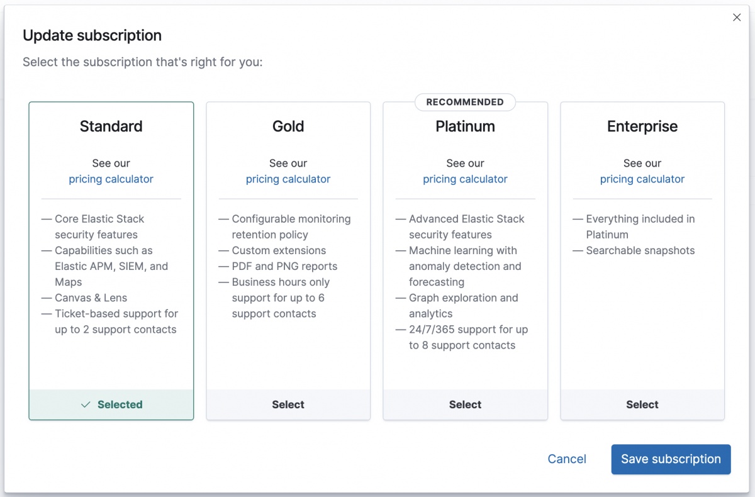This screenshot has height=497, width=755.
Task: Choose the Platinum subscription via Select
Action: (465, 405)
